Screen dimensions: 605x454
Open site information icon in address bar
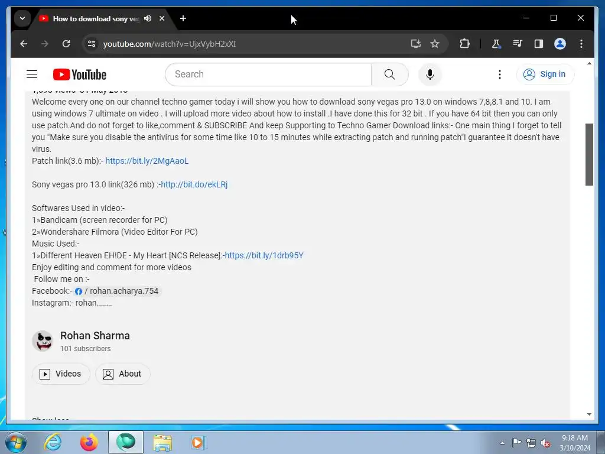click(92, 44)
